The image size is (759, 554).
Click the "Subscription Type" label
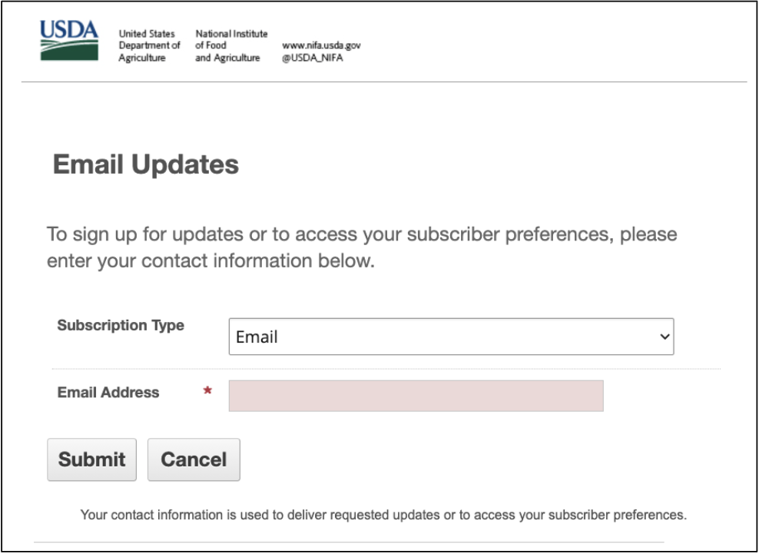(121, 325)
